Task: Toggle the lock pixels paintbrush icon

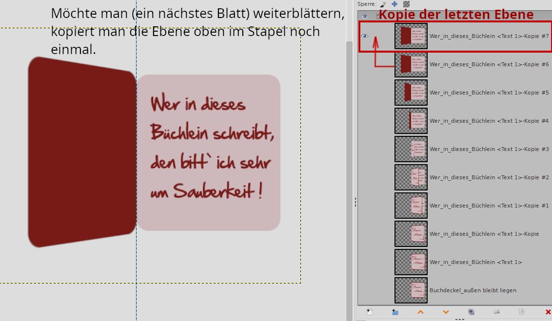Action: (383, 4)
